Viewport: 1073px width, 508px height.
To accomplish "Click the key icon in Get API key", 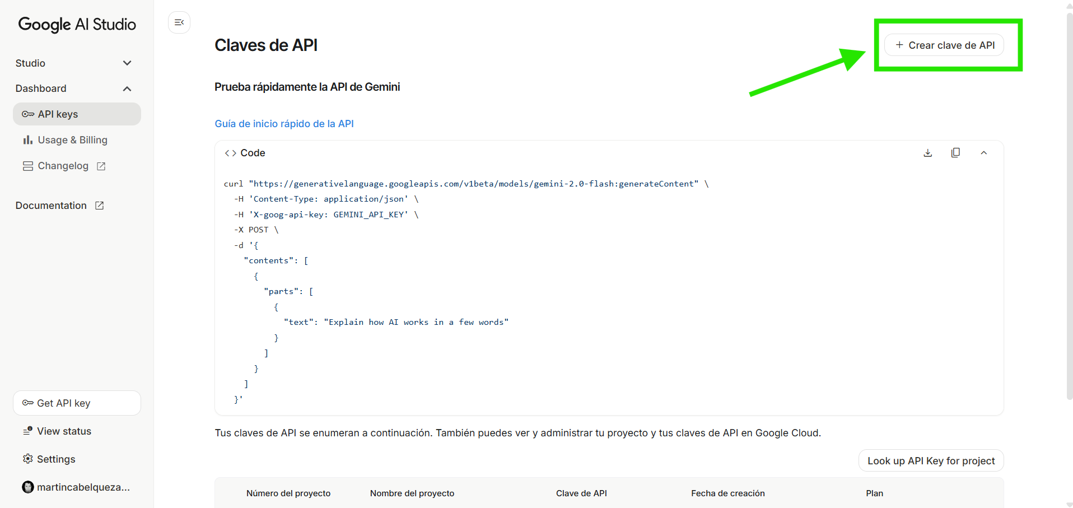I will tap(28, 403).
